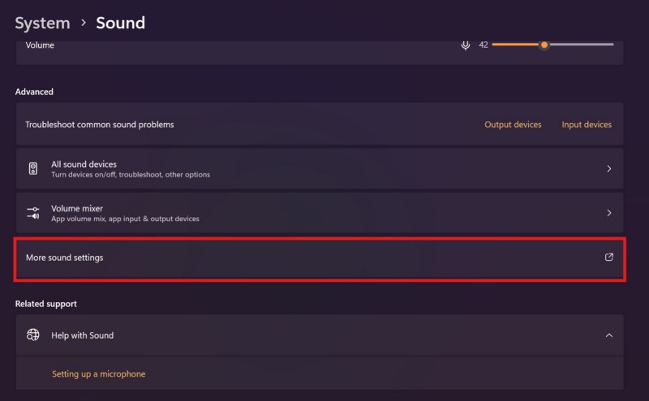Collapse the Help with Sound section
The width and height of the screenshot is (649, 401).
tap(609, 335)
